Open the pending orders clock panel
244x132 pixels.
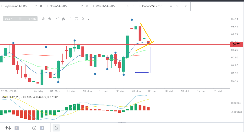pos(34,128)
